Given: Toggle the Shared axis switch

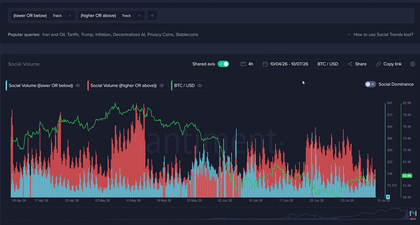Looking at the screenshot, I should (x=223, y=64).
